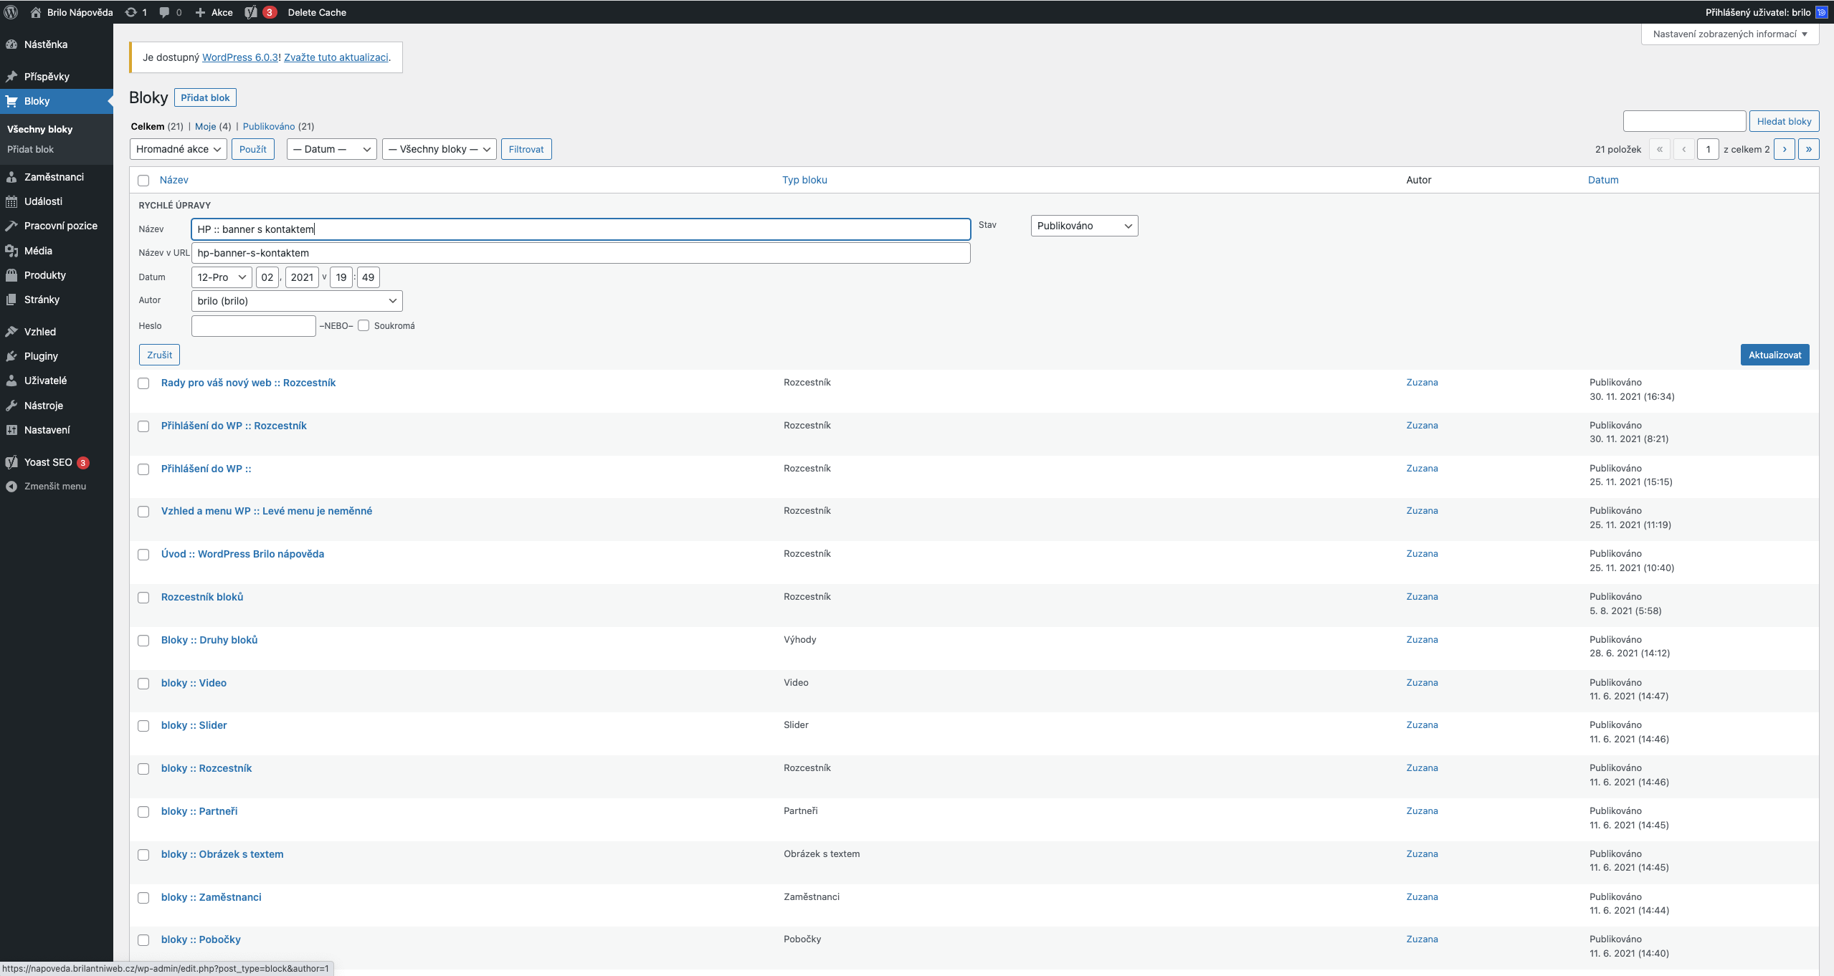Expand the Stav Publikováno dropdown
The height and width of the screenshot is (976, 1834).
(x=1083, y=226)
